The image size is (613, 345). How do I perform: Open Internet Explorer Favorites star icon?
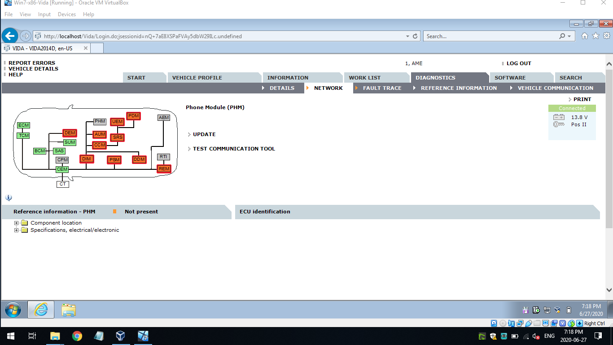595,36
